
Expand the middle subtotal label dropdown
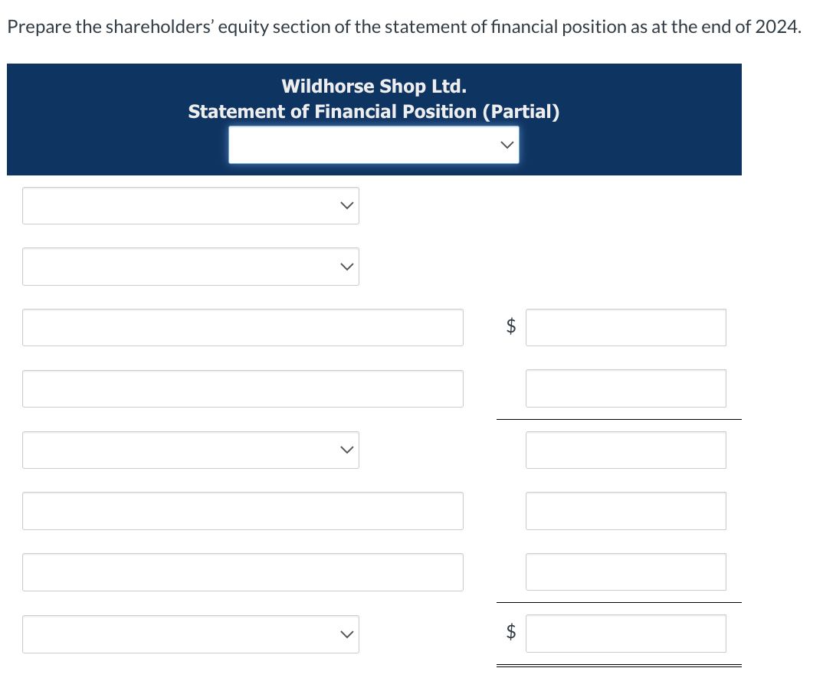(x=190, y=450)
